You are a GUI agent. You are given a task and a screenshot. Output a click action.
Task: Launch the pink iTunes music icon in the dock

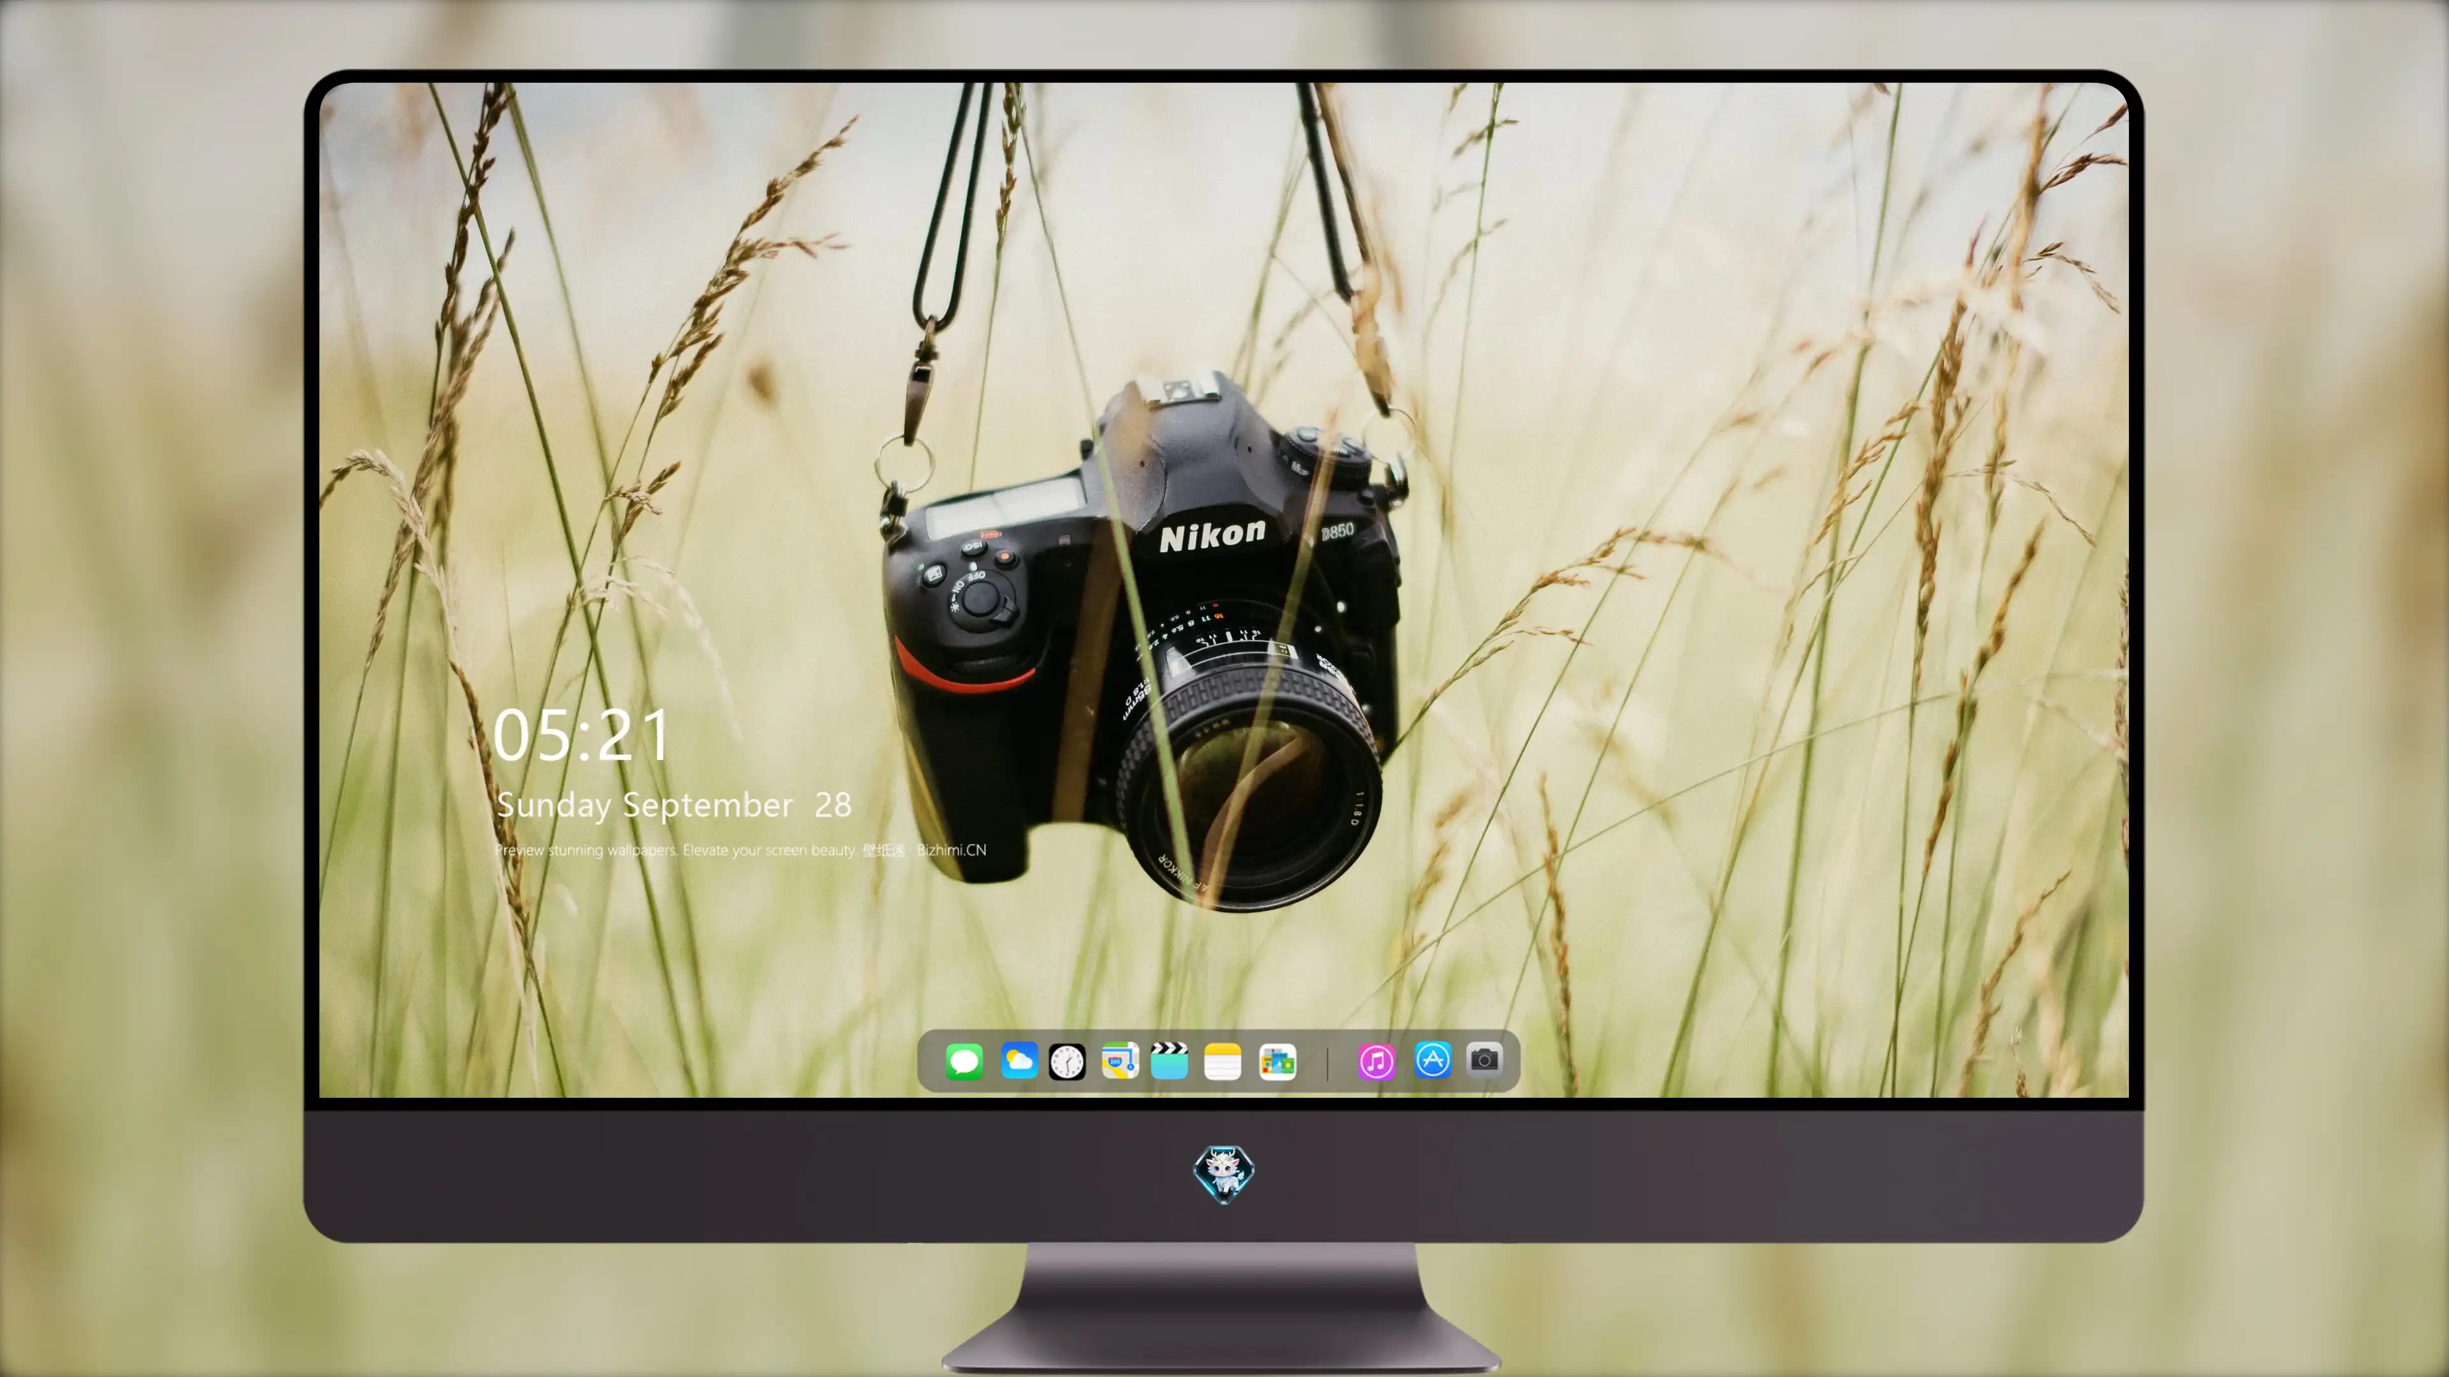(x=1377, y=1061)
